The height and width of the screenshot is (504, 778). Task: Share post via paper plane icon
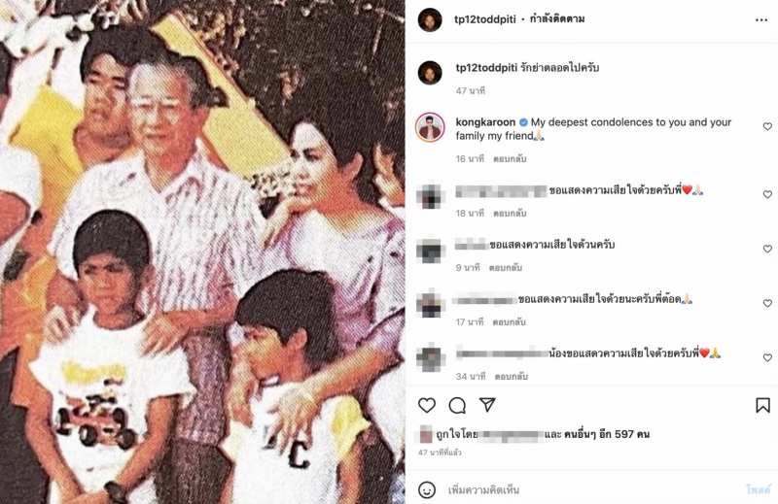coord(487,404)
